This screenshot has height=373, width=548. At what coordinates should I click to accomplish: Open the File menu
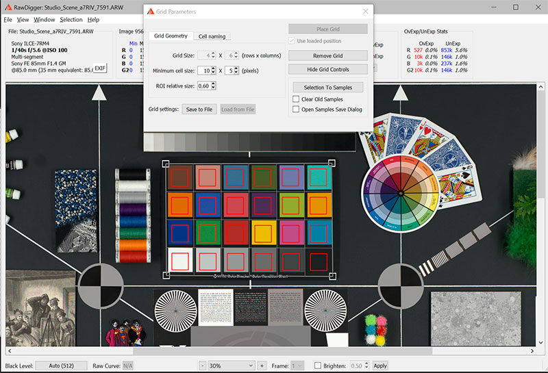point(8,20)
